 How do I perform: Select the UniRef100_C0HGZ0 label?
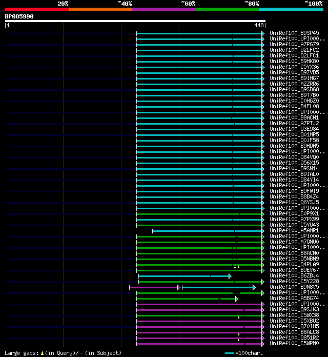click(x=294, y=101)
